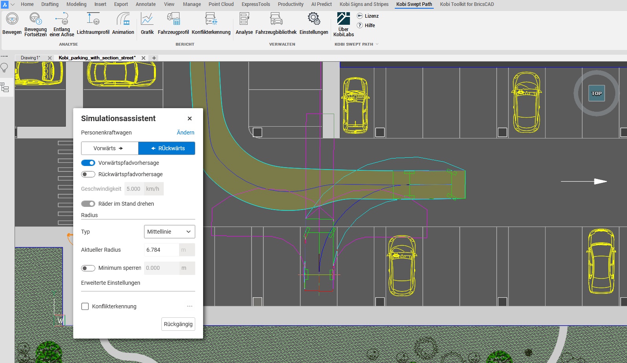
Task: Open the View ribbon tab
Action: (x=169, y=4)
